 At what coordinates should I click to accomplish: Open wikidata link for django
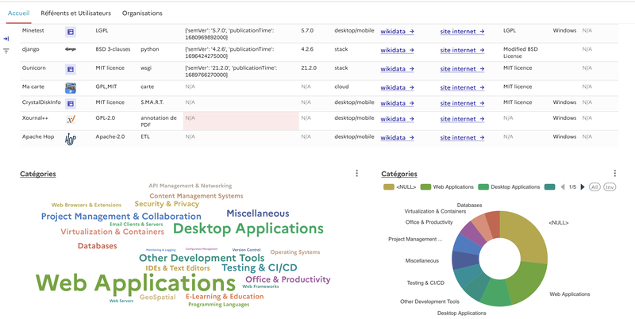pos(397,50)
